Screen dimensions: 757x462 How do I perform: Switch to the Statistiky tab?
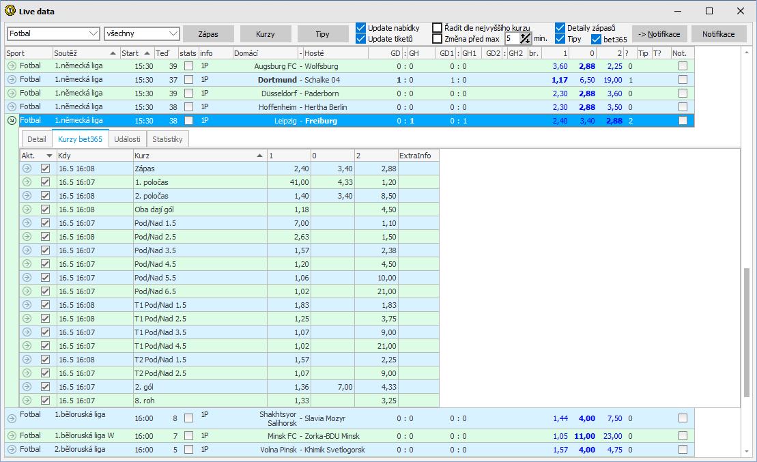pos(168,139)
